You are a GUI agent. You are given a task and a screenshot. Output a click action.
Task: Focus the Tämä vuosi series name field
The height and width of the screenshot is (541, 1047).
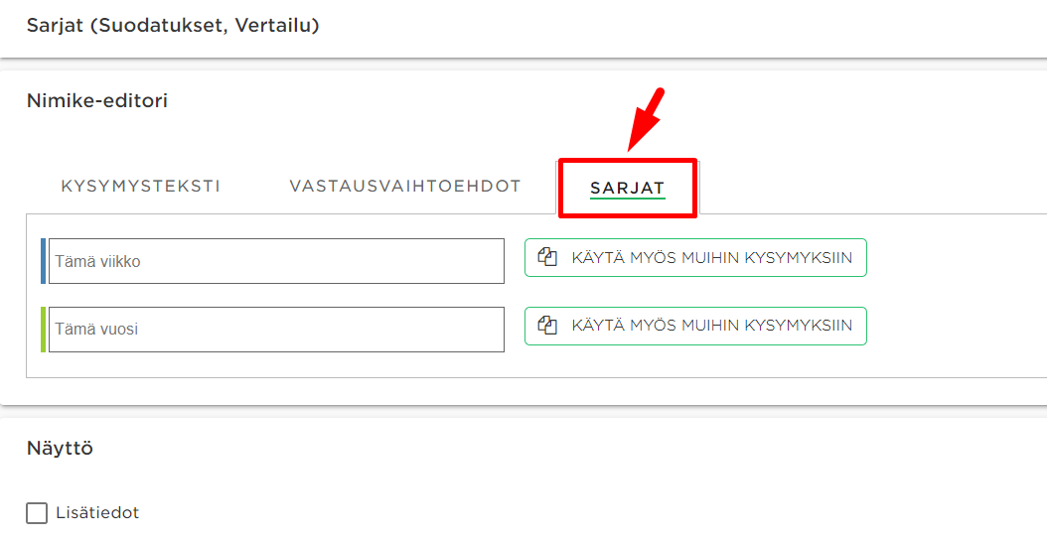click(x=276, y=330)
